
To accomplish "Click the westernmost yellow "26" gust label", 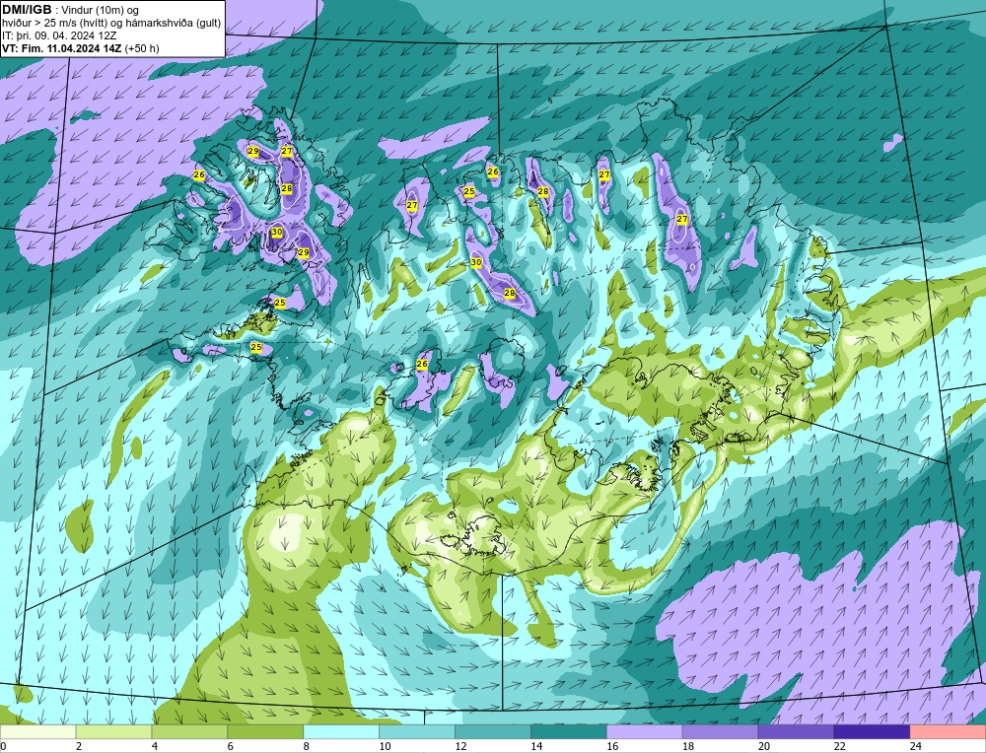I will tap(199, 174).
